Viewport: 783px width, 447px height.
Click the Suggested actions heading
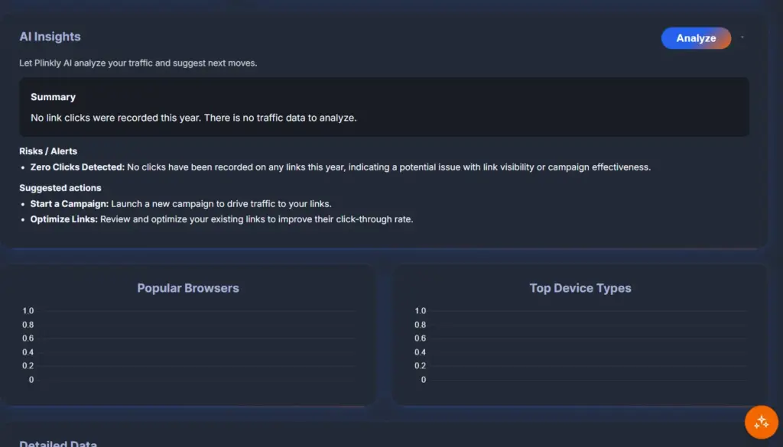tap(60, 187)
